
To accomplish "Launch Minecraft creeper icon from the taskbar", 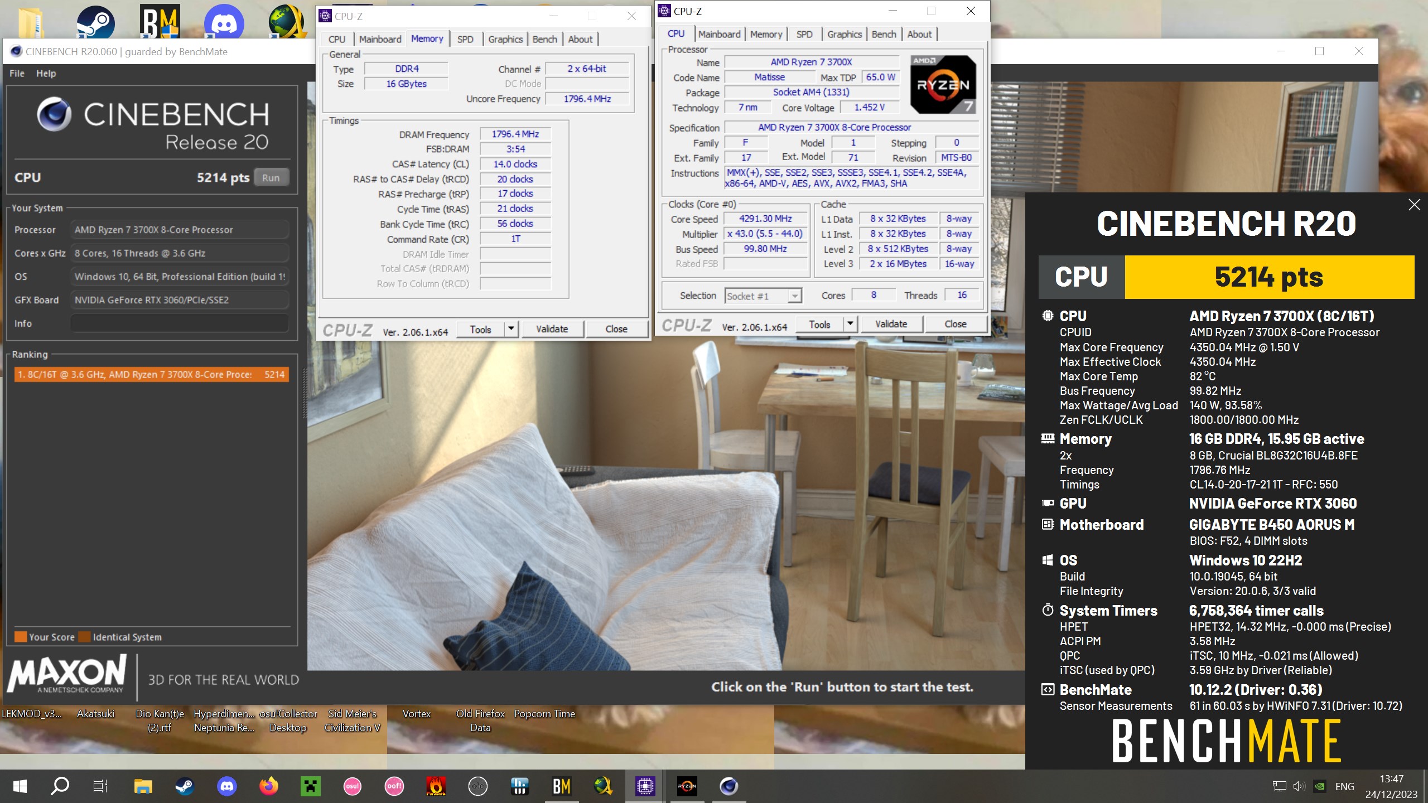I will 310,786.
